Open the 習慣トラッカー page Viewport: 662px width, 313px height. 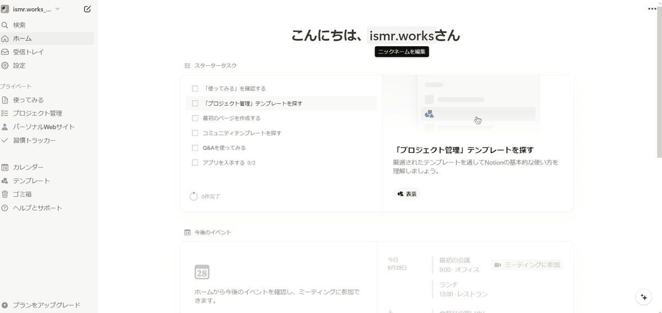[47, 140]
